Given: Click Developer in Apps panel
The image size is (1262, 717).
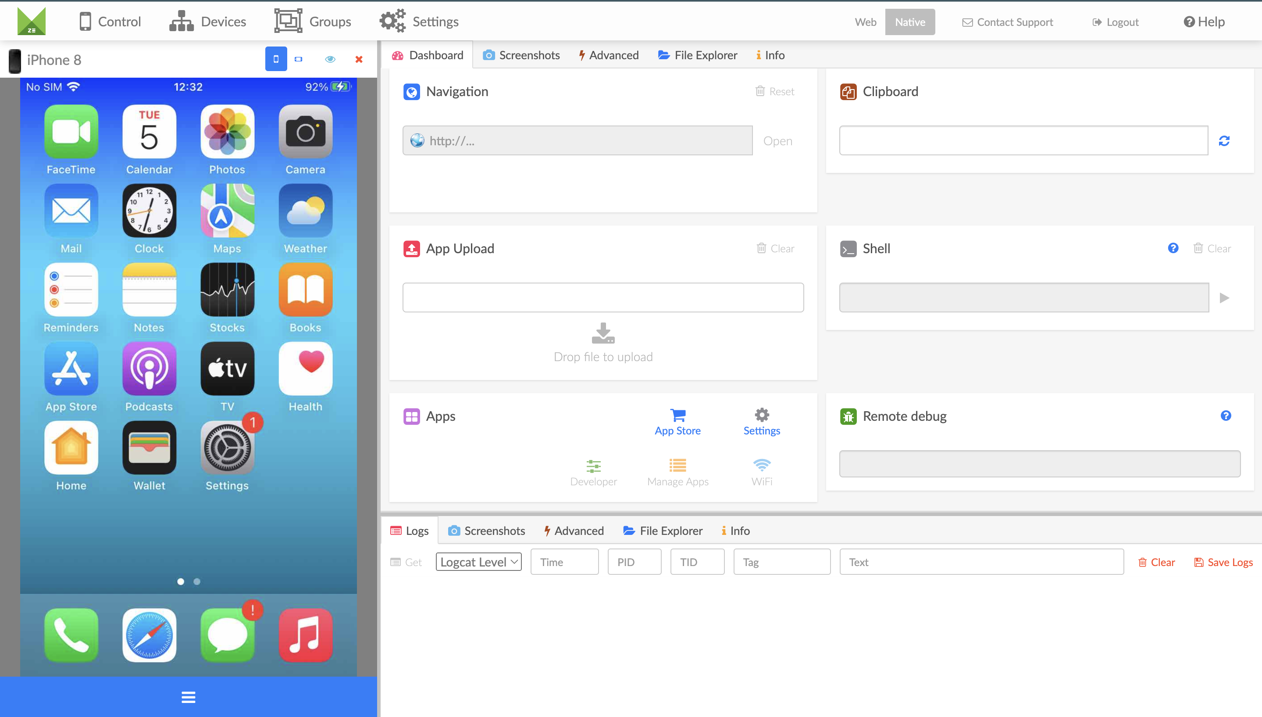Looking at the screenshot, I should [x=593, y=473].
